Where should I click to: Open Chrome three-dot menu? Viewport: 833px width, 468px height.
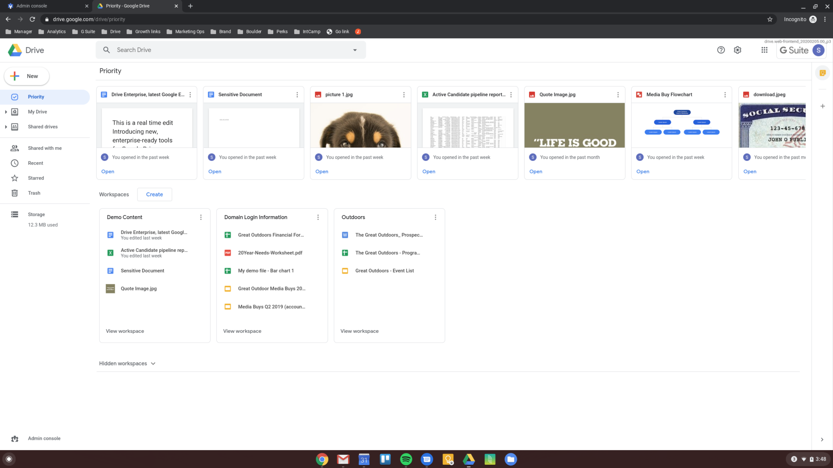pyautogui.click(x=825, y=19)
